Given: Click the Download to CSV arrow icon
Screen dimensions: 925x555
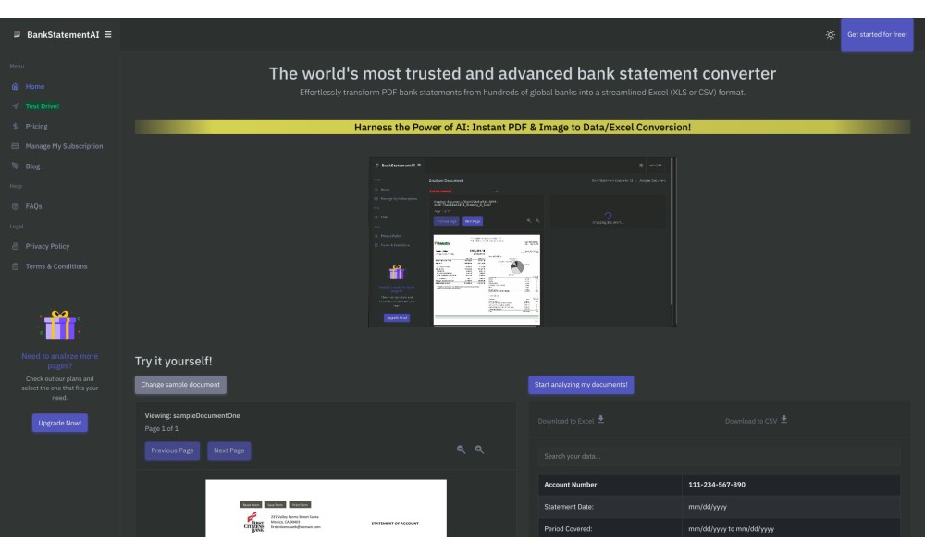Looking at the screenshot, I should click(784, 419).
